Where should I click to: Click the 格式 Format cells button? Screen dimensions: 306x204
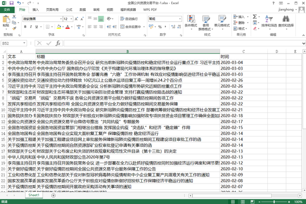pos(239,29)
